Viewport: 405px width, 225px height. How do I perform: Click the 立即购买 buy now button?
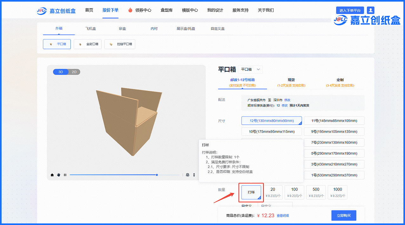pos(343,215)
